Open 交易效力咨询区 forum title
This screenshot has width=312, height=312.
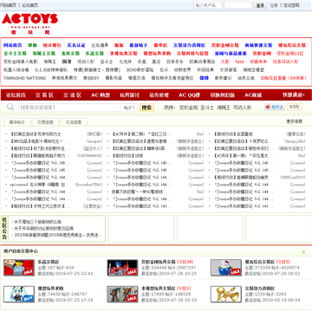pyautogui.click(x=260, y=289)
